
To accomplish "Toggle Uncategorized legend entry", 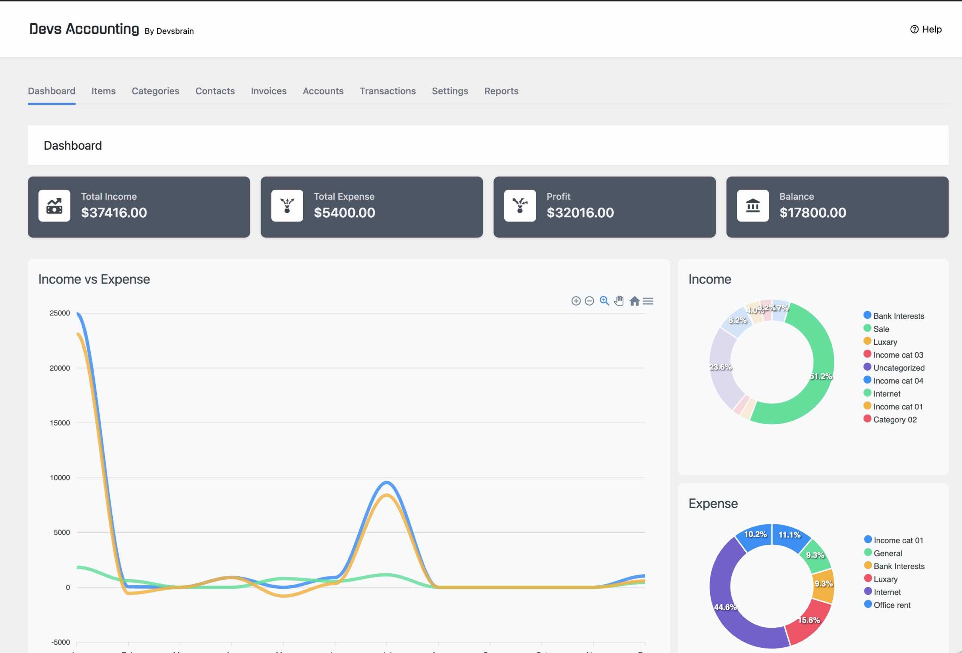I will click(x=894, y=368).
